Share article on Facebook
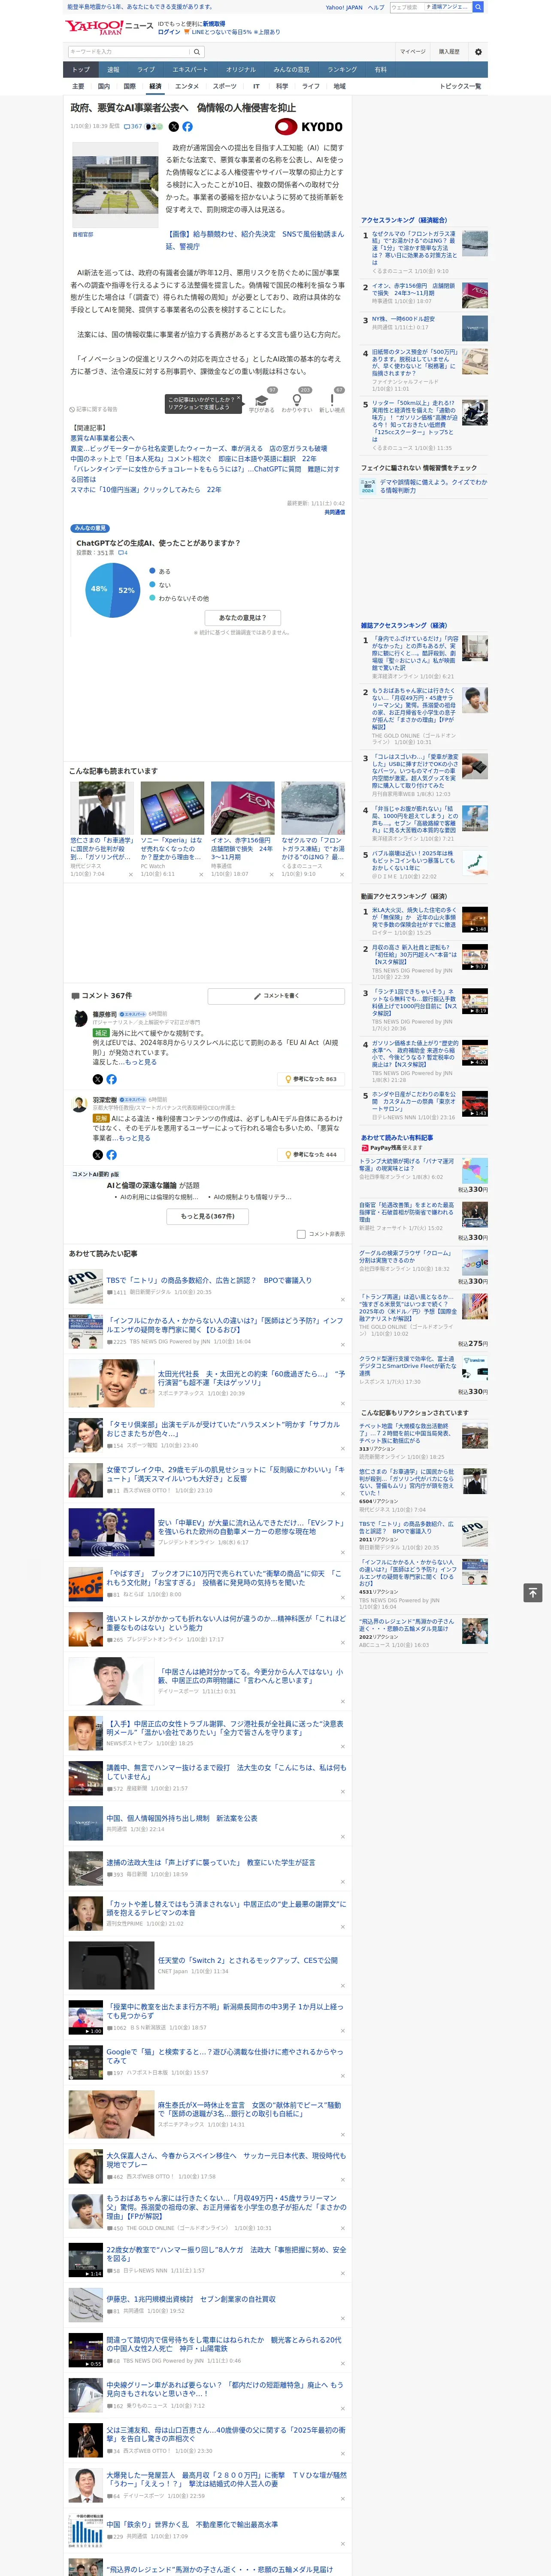The image size is (551, 2576). click(x=187, y=127)
